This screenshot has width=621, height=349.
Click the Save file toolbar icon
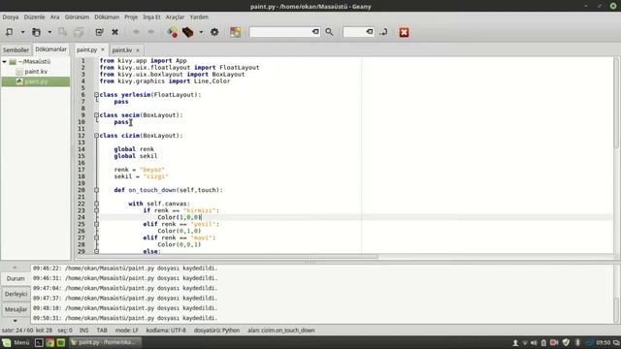pyautogui.click(x=62, y=32)
